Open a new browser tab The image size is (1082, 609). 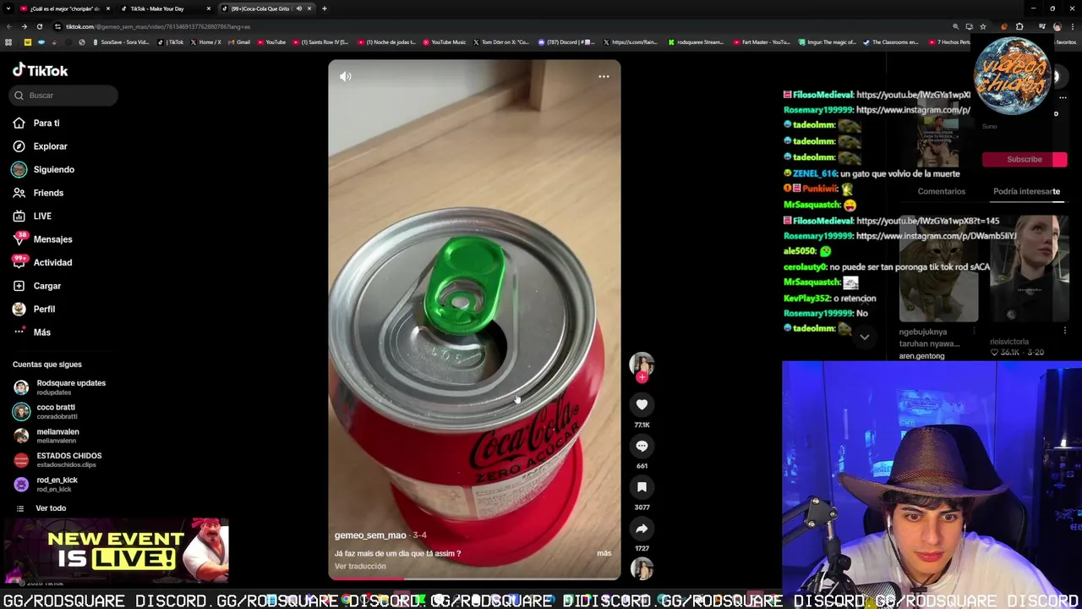pos(325,8)
